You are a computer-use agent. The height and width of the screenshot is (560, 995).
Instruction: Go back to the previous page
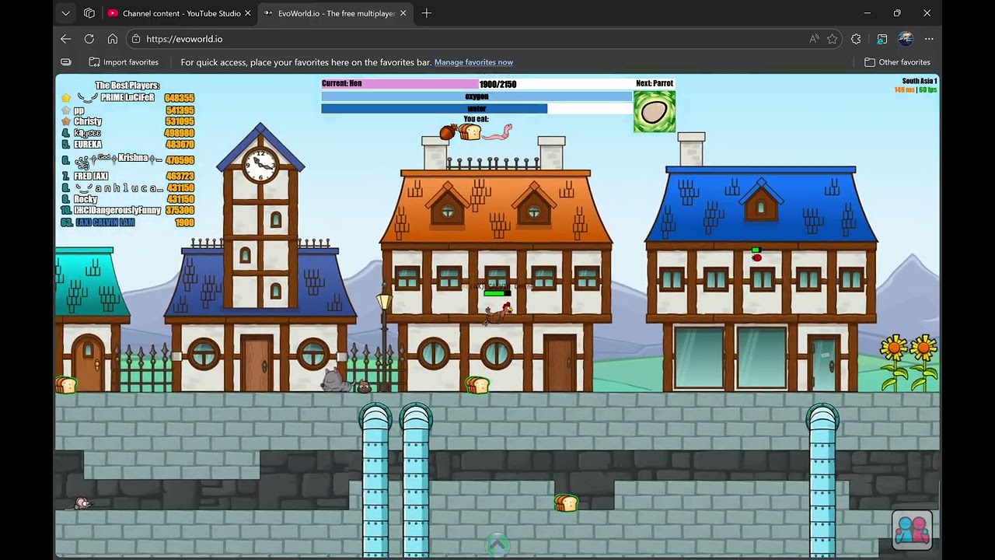pos(66,39)
